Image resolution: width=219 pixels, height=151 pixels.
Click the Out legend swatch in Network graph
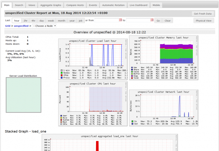tap(133, 124)
